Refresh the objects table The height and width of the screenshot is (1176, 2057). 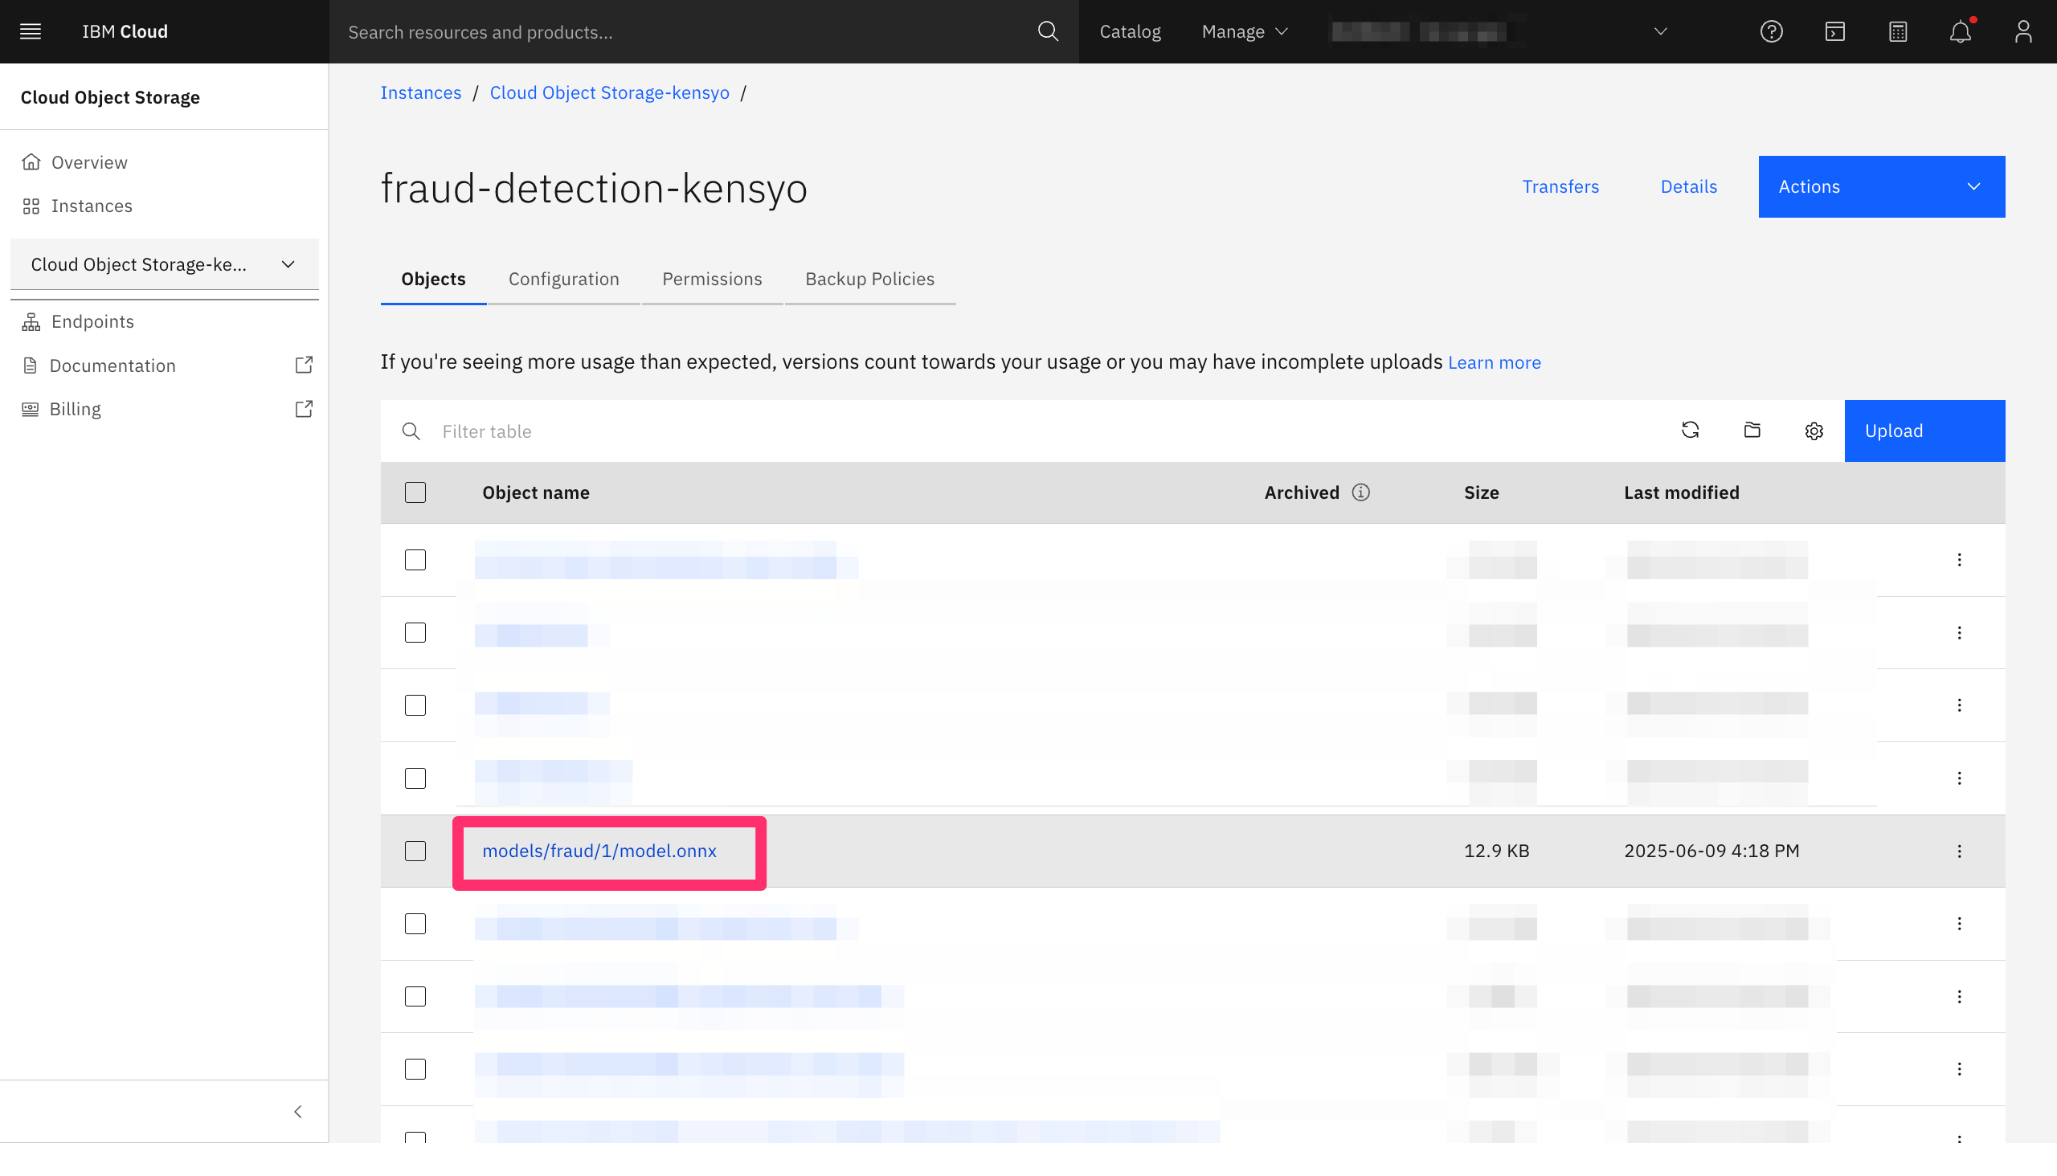point(1691,431)
